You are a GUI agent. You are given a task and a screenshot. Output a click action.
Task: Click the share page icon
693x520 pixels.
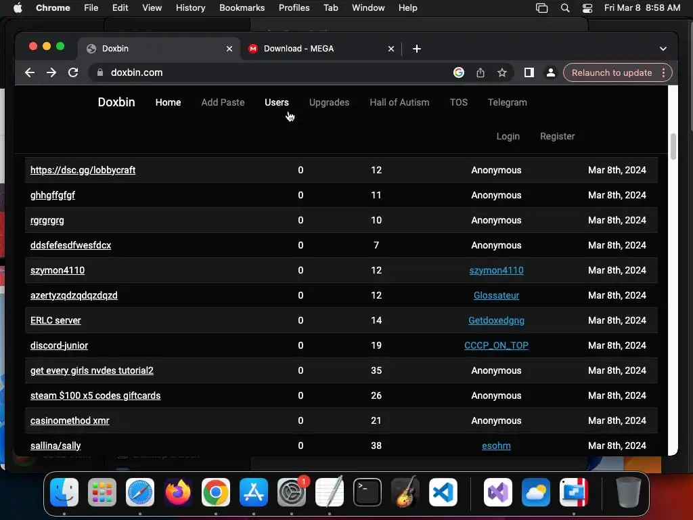pyautogui.click(x=480, y=72)
